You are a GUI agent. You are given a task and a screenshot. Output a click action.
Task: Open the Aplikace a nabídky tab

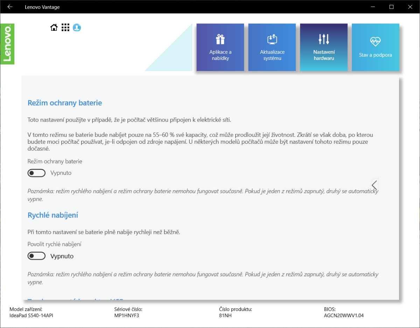[220, 55]
